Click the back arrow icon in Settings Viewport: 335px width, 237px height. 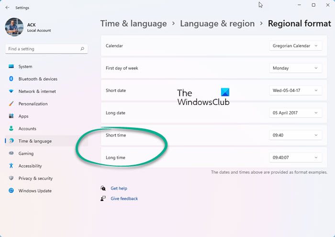(x=7, y=7)
